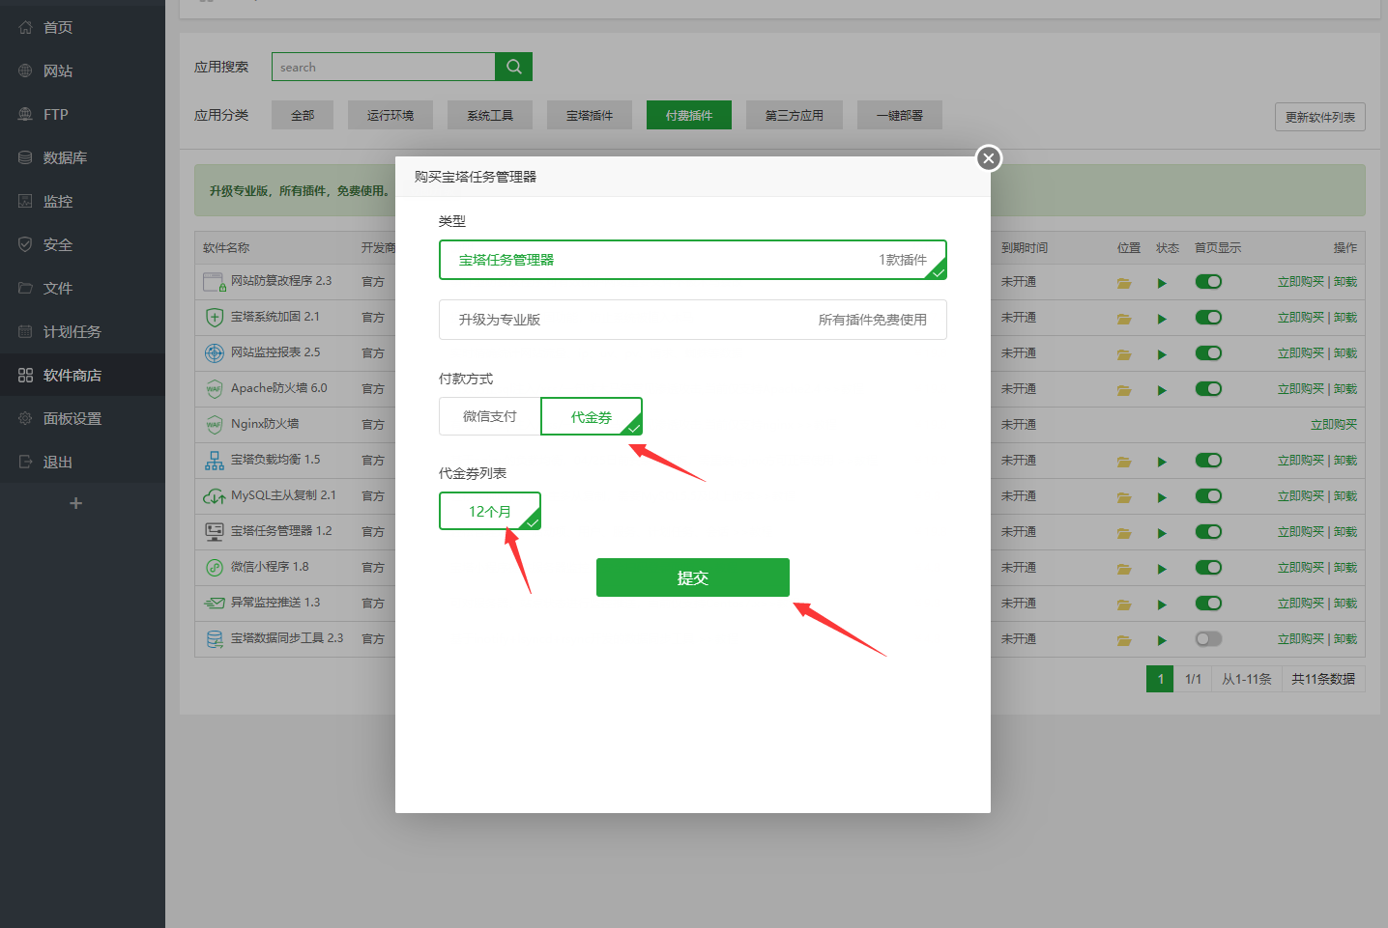1388x928 pixels.
Task: Click the 异常监控推送 1.3 icon
Action: point(215,603)
